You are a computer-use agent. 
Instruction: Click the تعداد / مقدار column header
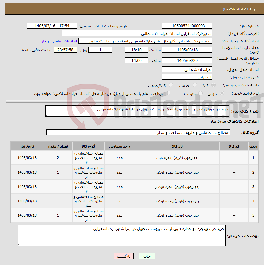(58, 146)
